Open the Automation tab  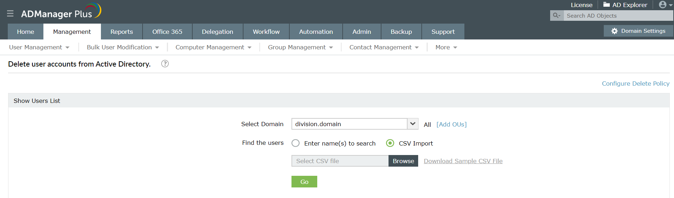point(316,32)
